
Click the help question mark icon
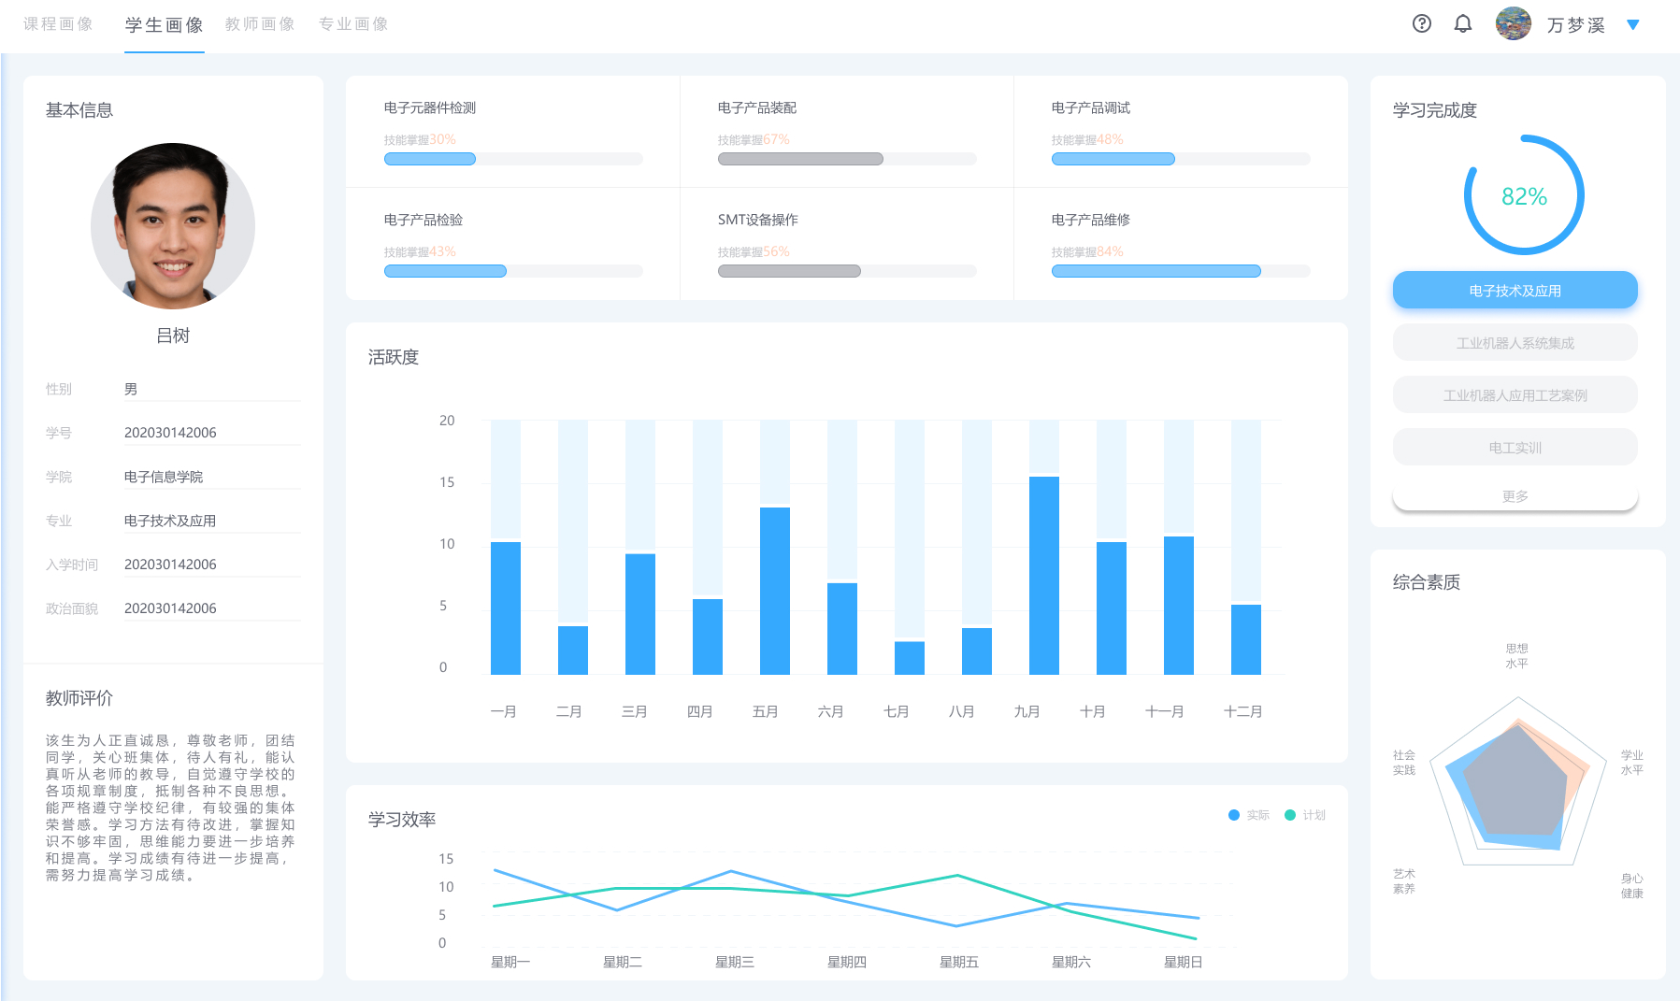(1421, 24)
